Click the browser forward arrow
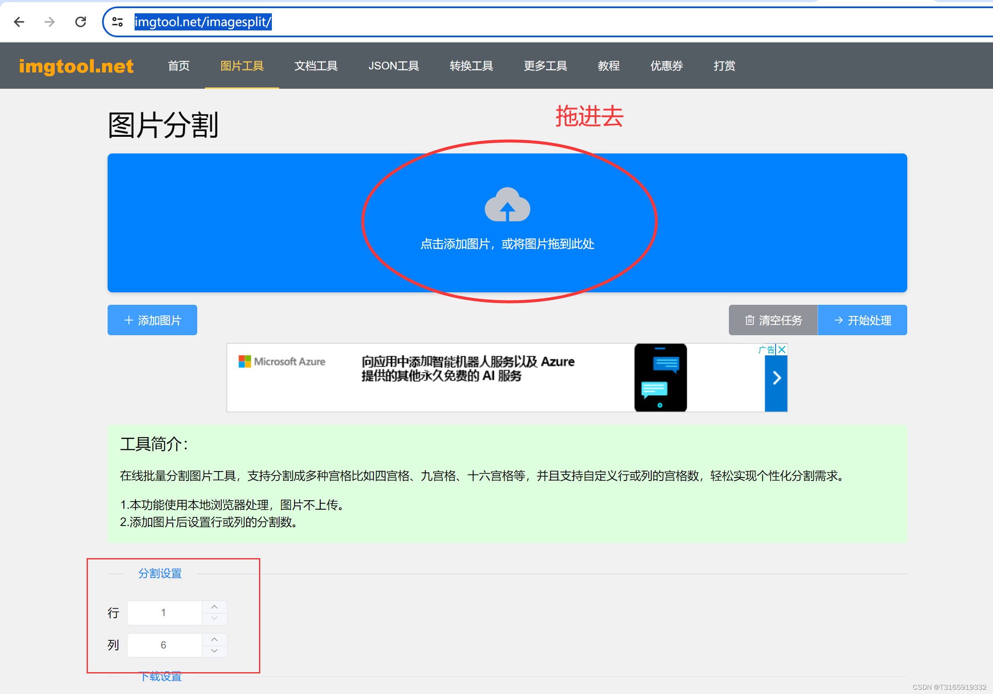Viewport: 993px width, 694px height. [50, 21]
